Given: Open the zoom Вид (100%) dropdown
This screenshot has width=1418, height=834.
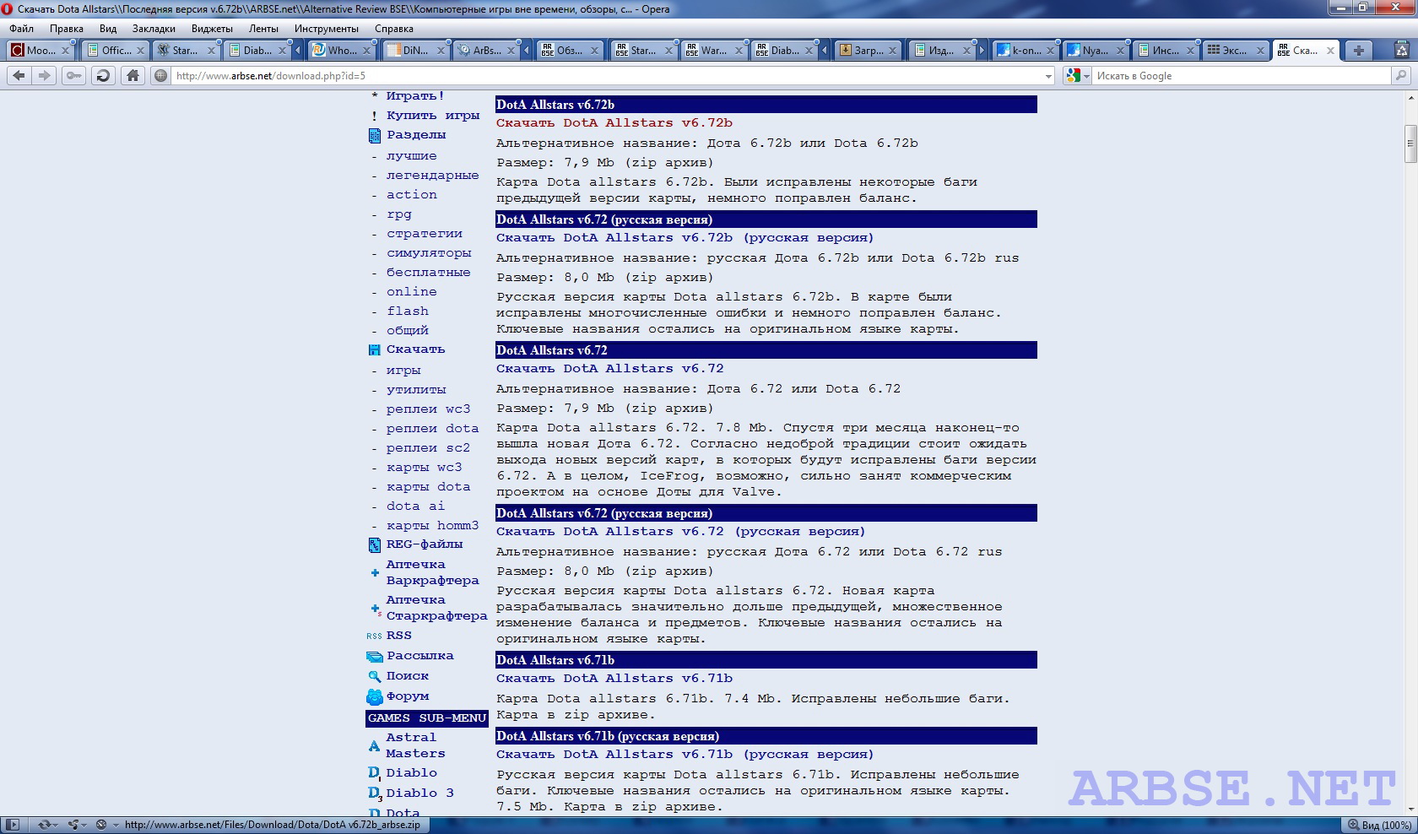Looking at the screenshot, I should 1378,825.
